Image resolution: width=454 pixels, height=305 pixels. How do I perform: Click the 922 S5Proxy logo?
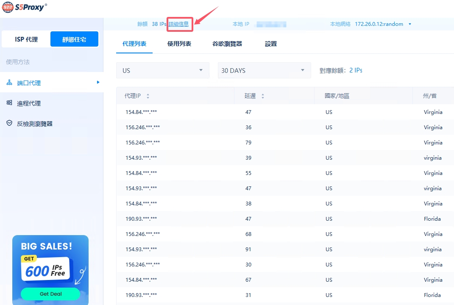pos(24,7)
